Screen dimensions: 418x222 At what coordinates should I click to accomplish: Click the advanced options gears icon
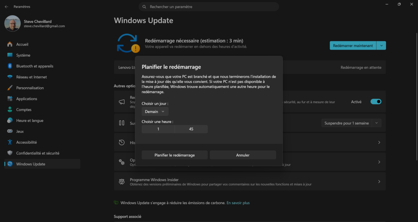[x=122, y=162]
